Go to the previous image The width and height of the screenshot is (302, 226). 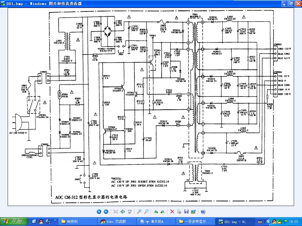(x=99, y=212)
